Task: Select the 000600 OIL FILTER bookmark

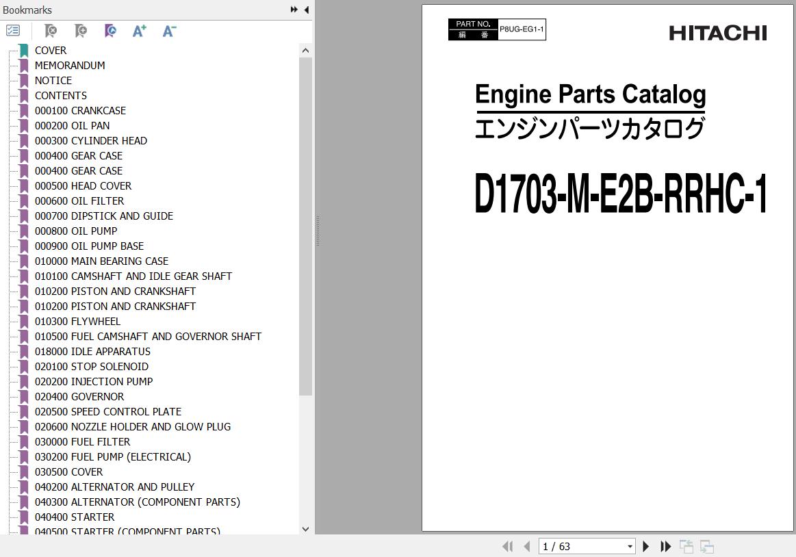Action: (79, 201)
